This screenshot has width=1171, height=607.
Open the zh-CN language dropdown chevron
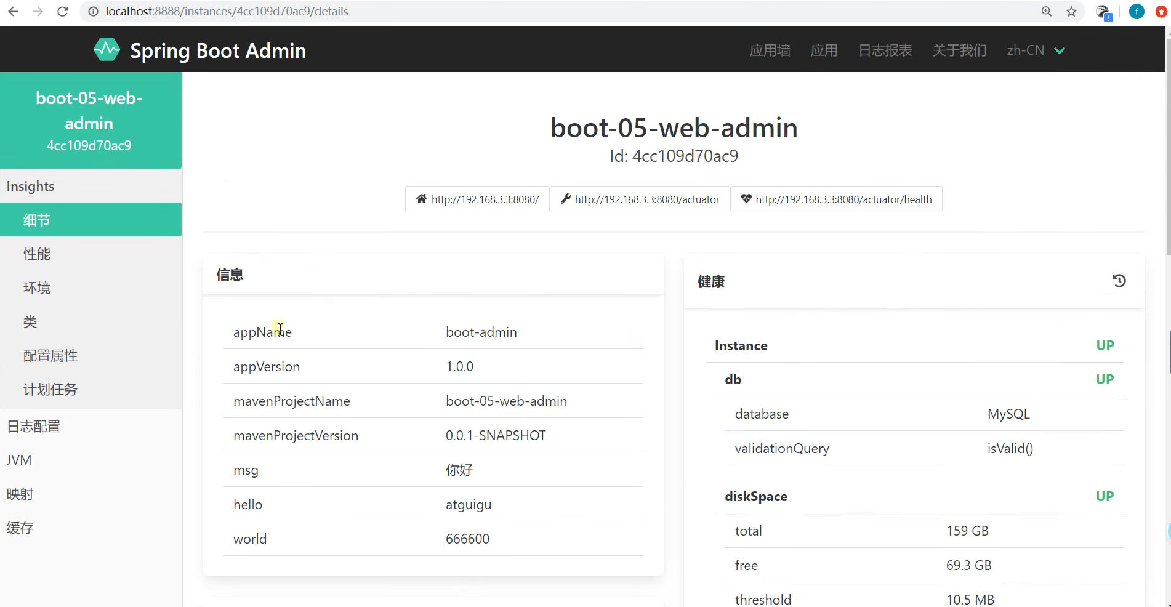[x=1060, y=50]
